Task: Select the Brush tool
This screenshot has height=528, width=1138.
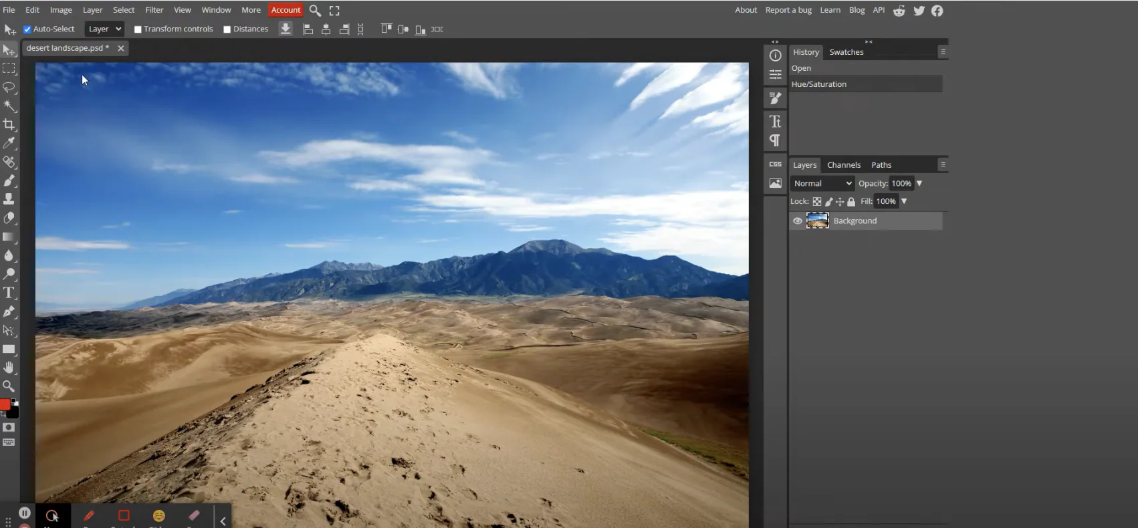Action: point(9,180)
